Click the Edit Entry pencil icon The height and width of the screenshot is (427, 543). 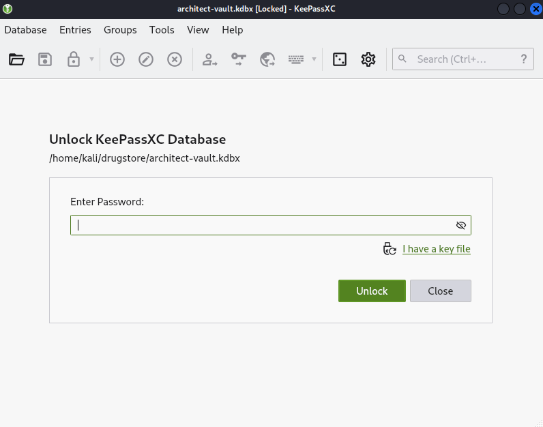(146, 59)
